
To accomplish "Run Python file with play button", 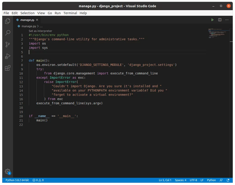I will [212, 20].
